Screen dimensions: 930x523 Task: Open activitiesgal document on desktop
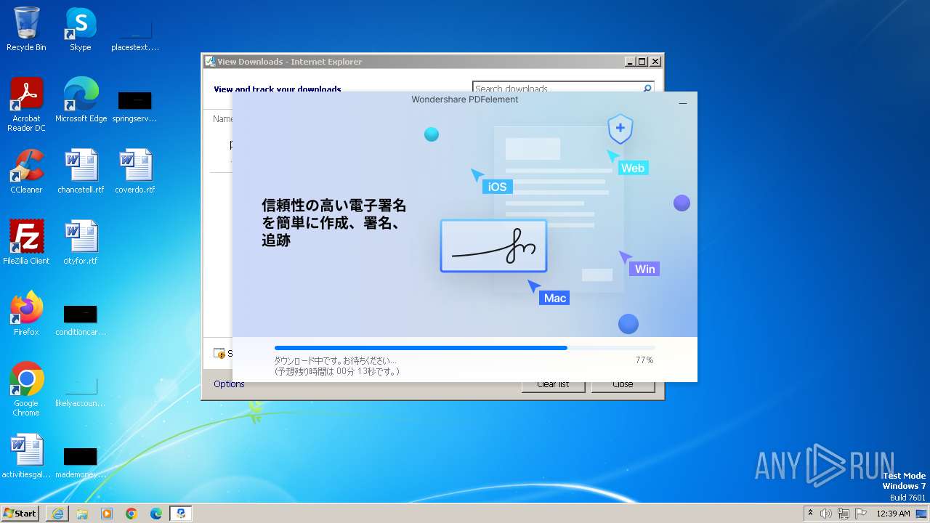(x=26, y=456)
